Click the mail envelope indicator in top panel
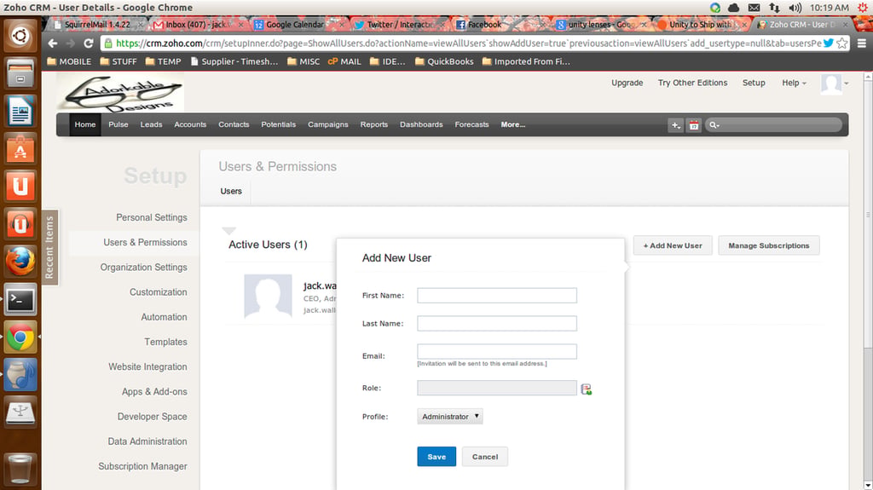873x490 pixels. [754, 8]
